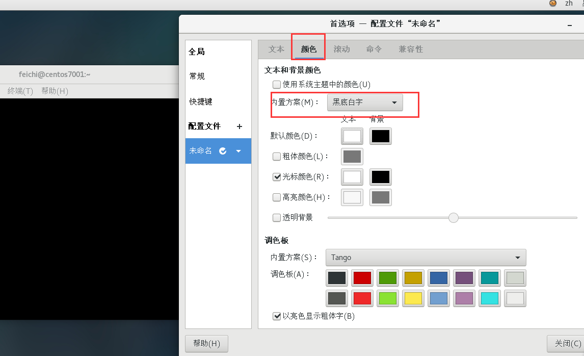Switch to the 滚动 tab
The width and height of the screenshot is (584, 356).
pyautogui.click(x=341, y=49)
